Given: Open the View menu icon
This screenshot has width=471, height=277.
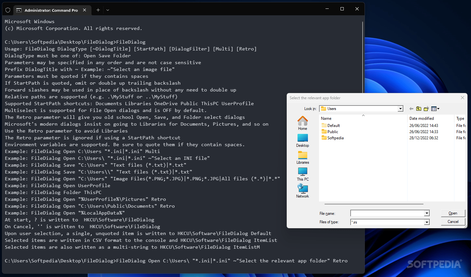Looking at the screenshot, I should tap(435, 109).
